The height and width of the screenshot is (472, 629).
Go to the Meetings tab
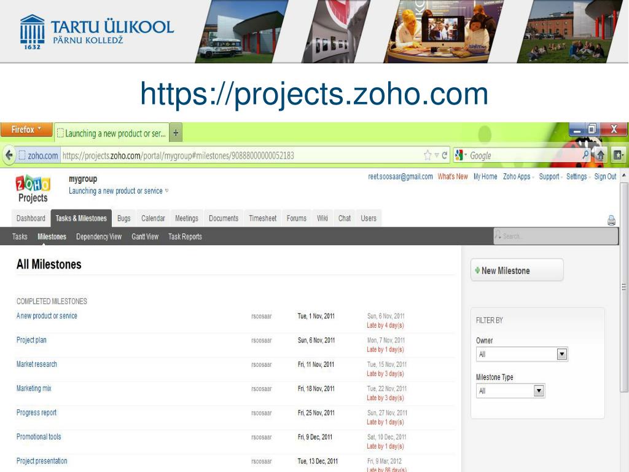[187, 218]
